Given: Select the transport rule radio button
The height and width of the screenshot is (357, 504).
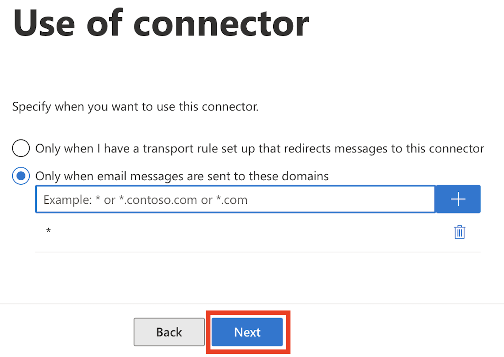Looking at the screenshot, I should (x=21, y=148).
